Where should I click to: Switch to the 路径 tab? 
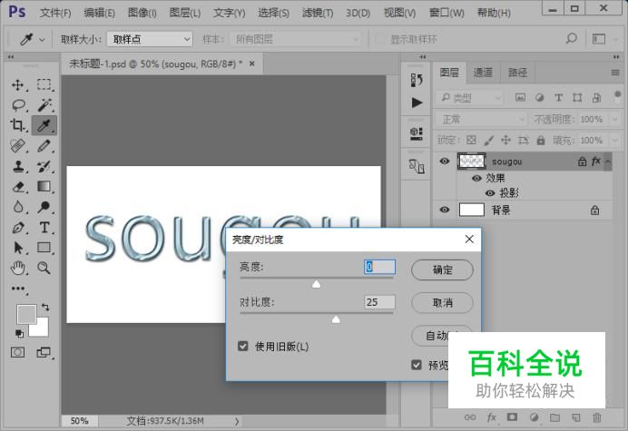tap(517, 73)
